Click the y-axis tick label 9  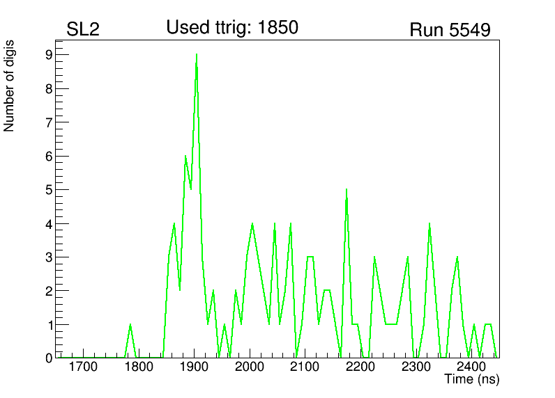(x=49, y=55)
